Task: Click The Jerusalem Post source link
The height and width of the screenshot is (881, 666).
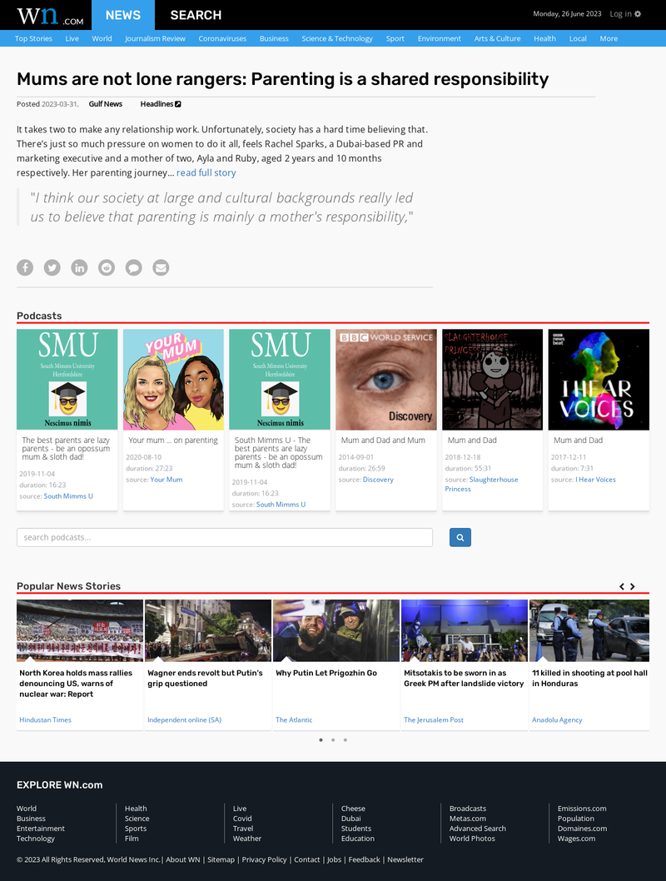Action: [434, 719]
